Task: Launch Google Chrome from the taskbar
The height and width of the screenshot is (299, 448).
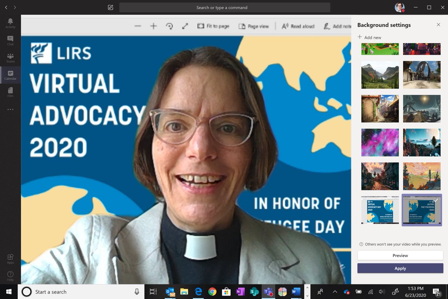Action: pos(212,292)
